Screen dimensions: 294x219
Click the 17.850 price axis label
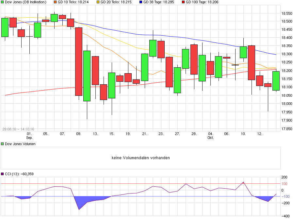point(287,129)
